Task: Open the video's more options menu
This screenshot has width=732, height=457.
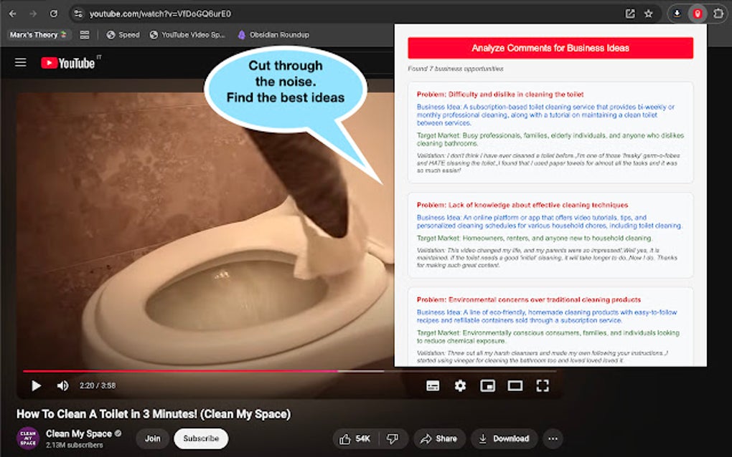Action: (x=553, y=438)
